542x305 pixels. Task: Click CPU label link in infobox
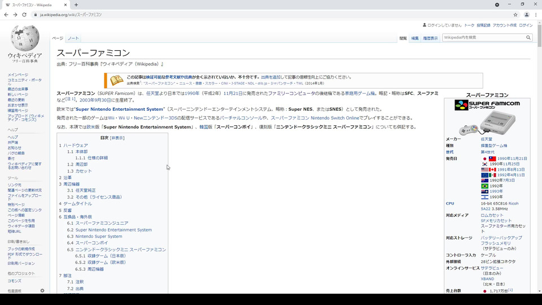(x=450, y=204)
